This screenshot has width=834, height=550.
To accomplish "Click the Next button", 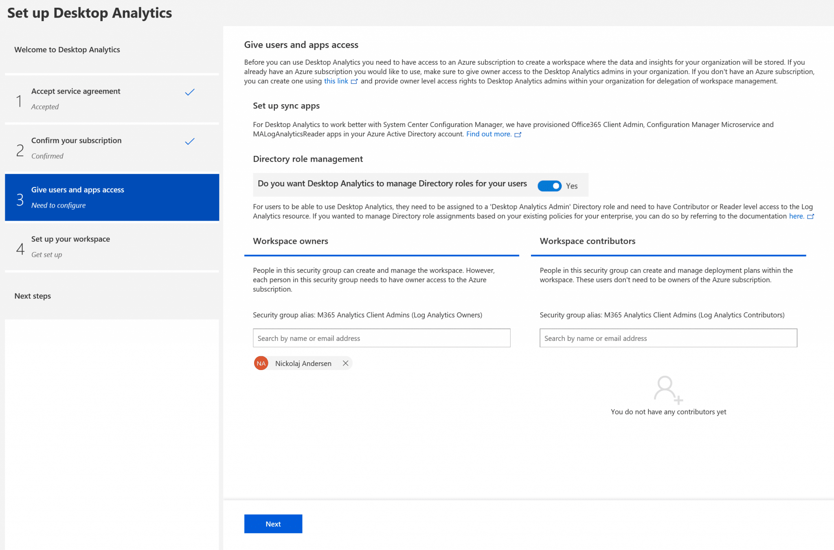I will pos(273,524).
